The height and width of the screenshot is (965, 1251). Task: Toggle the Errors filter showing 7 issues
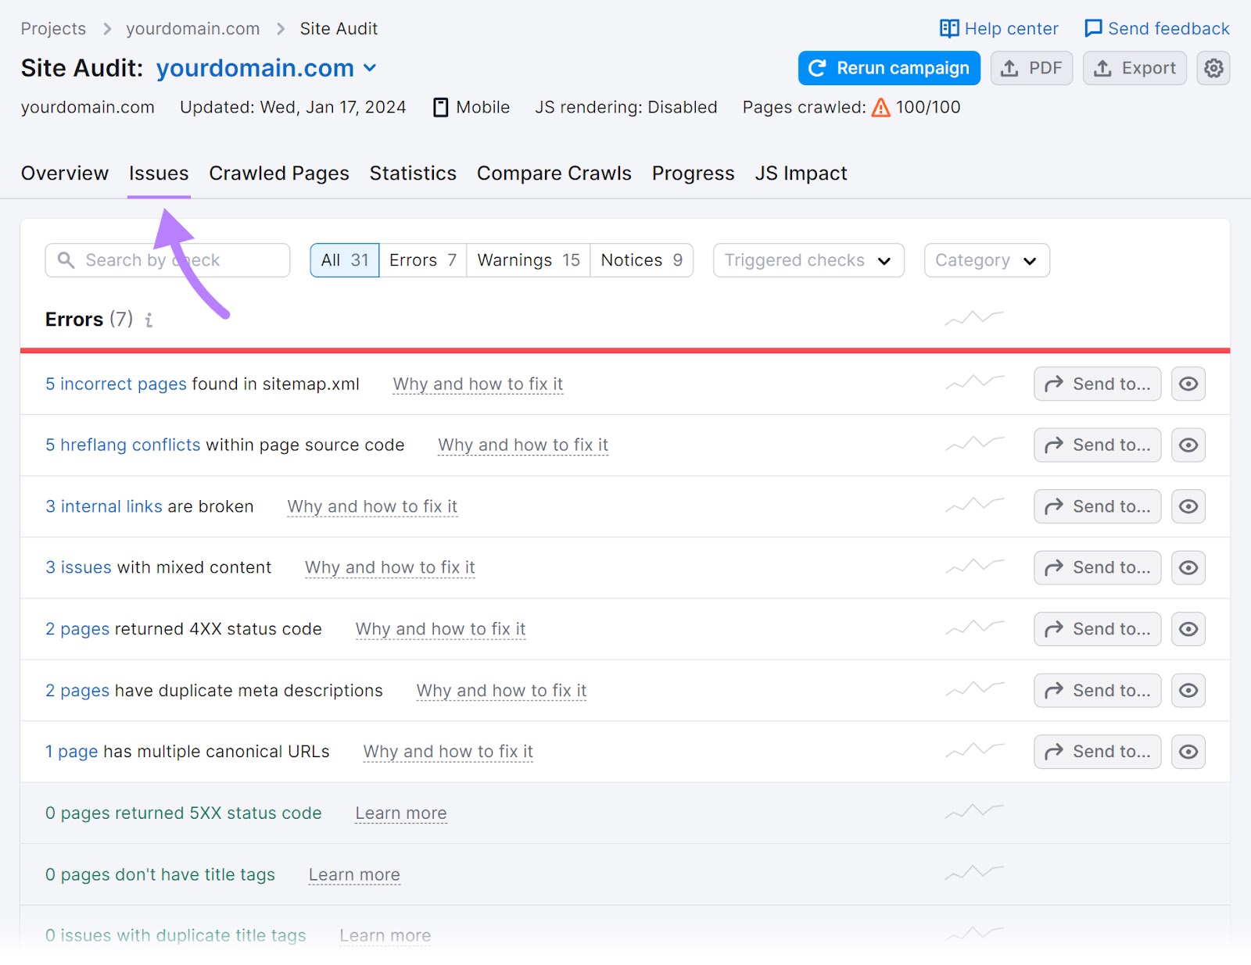pyautogui.click(x=422, y=259)
